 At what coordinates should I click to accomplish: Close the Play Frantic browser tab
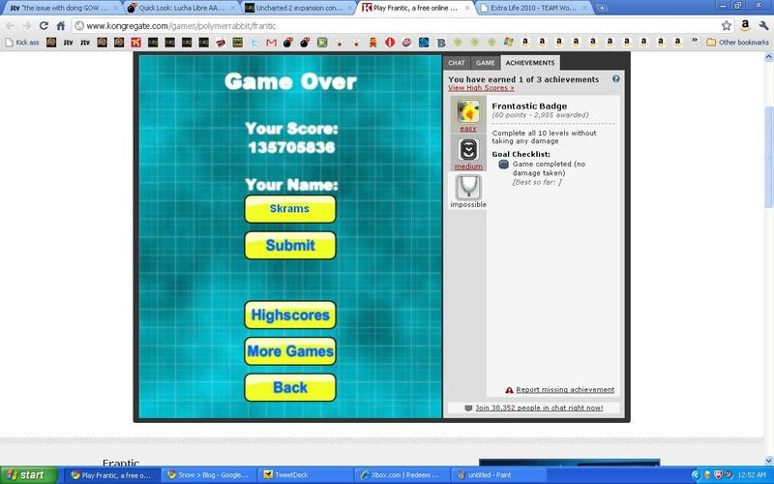467,8
